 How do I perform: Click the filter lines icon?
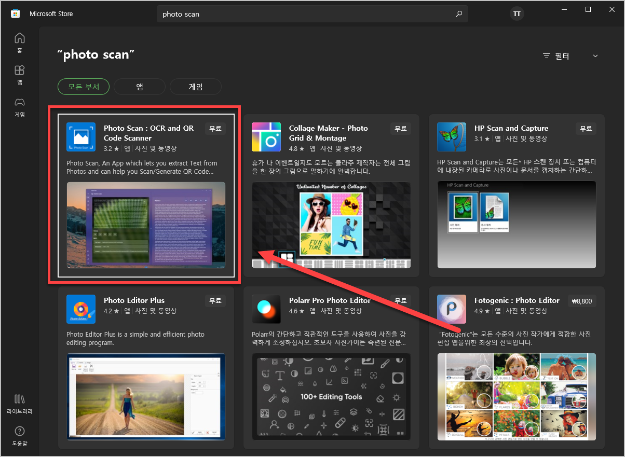546,56
